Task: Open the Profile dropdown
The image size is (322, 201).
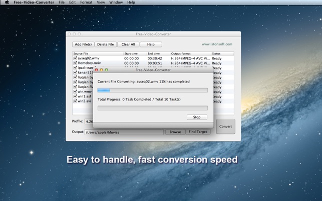Action: (x=89, y=121)
